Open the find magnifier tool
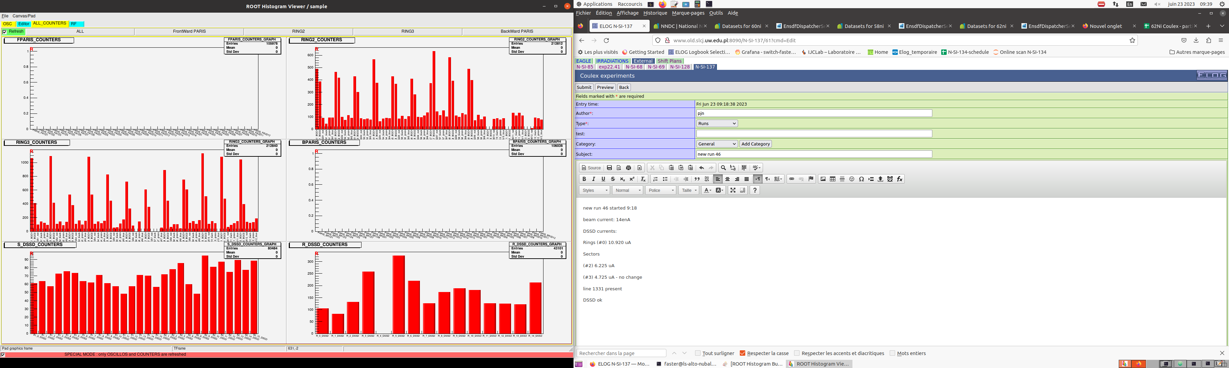 (723, 168)
